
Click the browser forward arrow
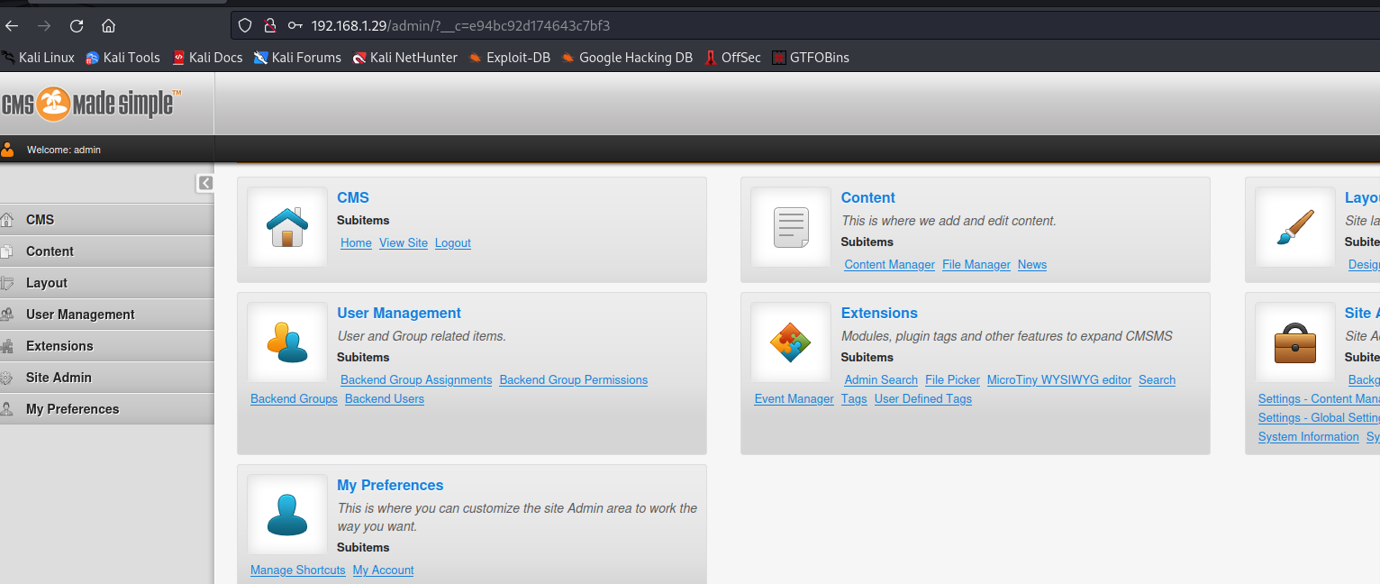pyautogui.click(x=44, y=26)
